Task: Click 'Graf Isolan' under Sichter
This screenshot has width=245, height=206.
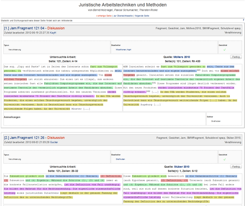Action: pyautogui.click(x=216, y=121)
